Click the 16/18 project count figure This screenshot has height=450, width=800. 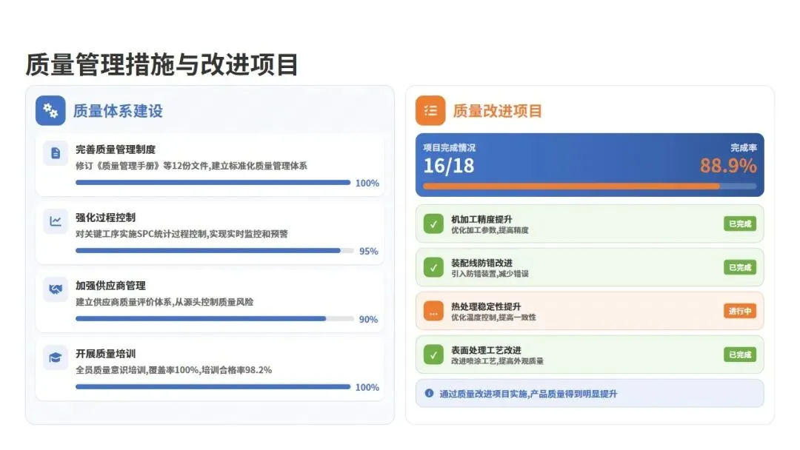pyautogui.click(x=448, y=166)
